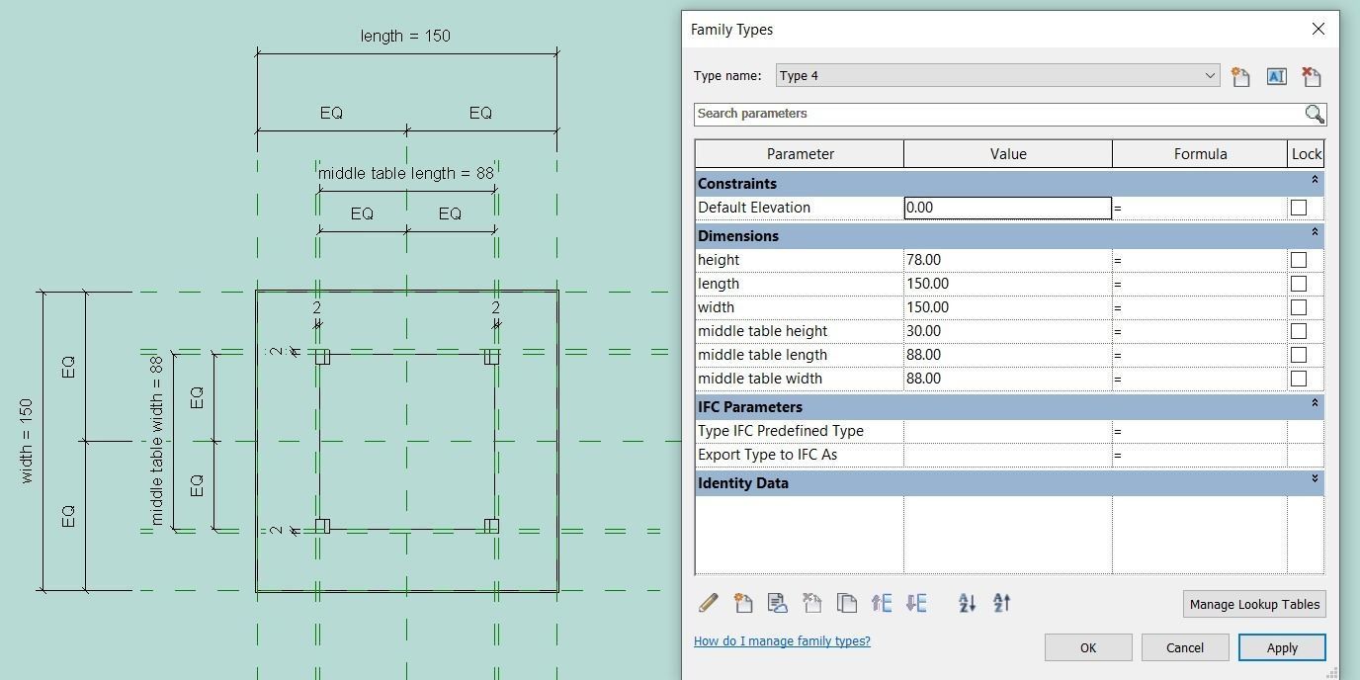Click the Delete Parameter icon in bottom toolbar

pos(812,603)
